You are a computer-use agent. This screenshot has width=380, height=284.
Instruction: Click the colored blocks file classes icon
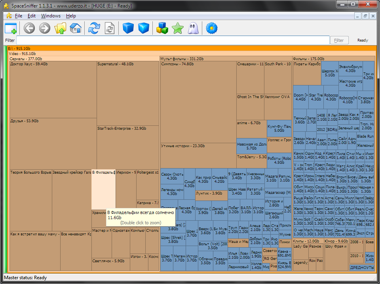pos(163,28)
